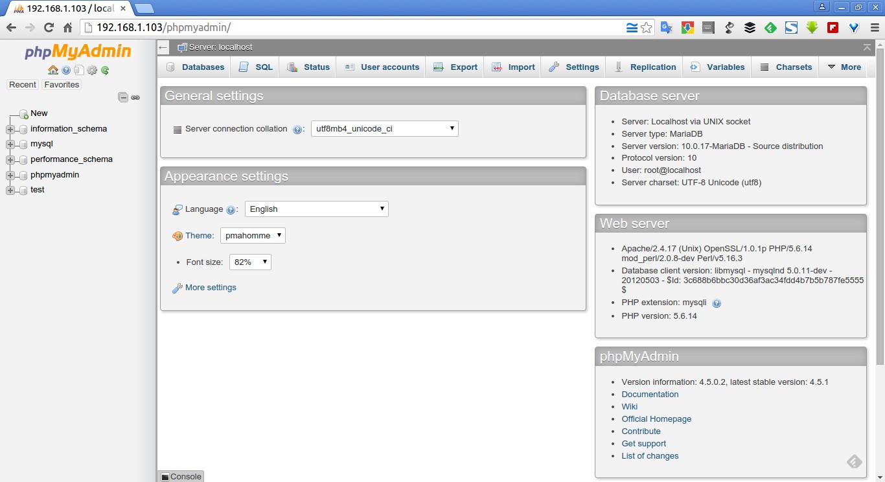Expand the mysql database node
The height and width of the screenshot is (482, 885).
pyautogui.click(x=10, y=144)
